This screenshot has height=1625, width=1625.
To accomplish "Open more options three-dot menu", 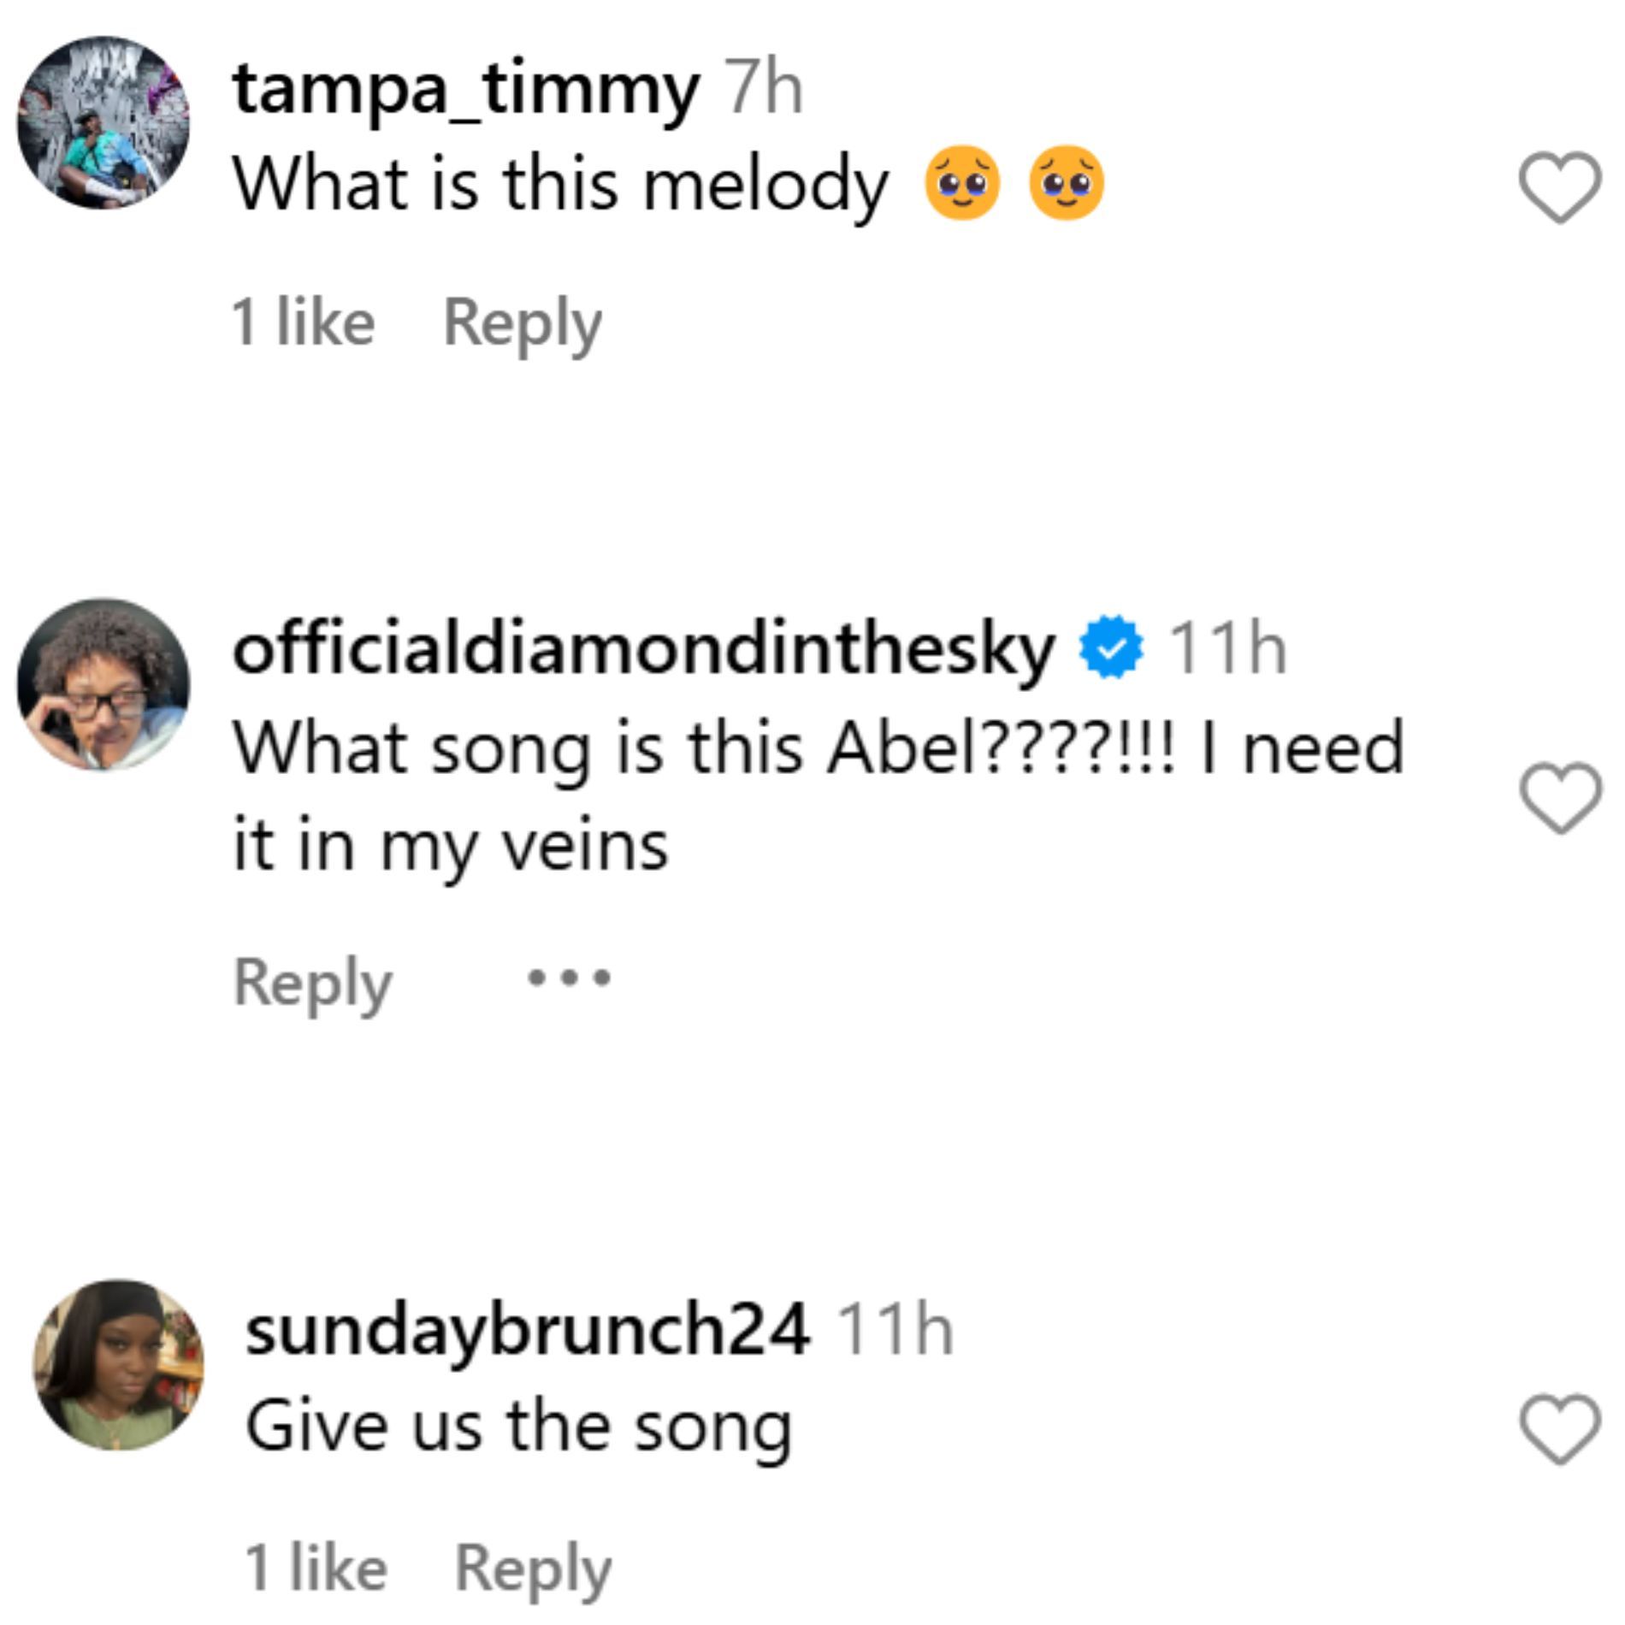I will 569,978.
